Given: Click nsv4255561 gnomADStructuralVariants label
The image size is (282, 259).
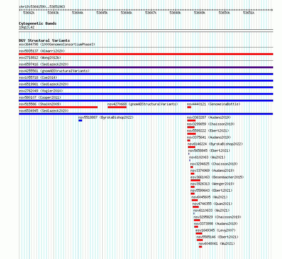Looking at the screenshot, I should 54,71.
